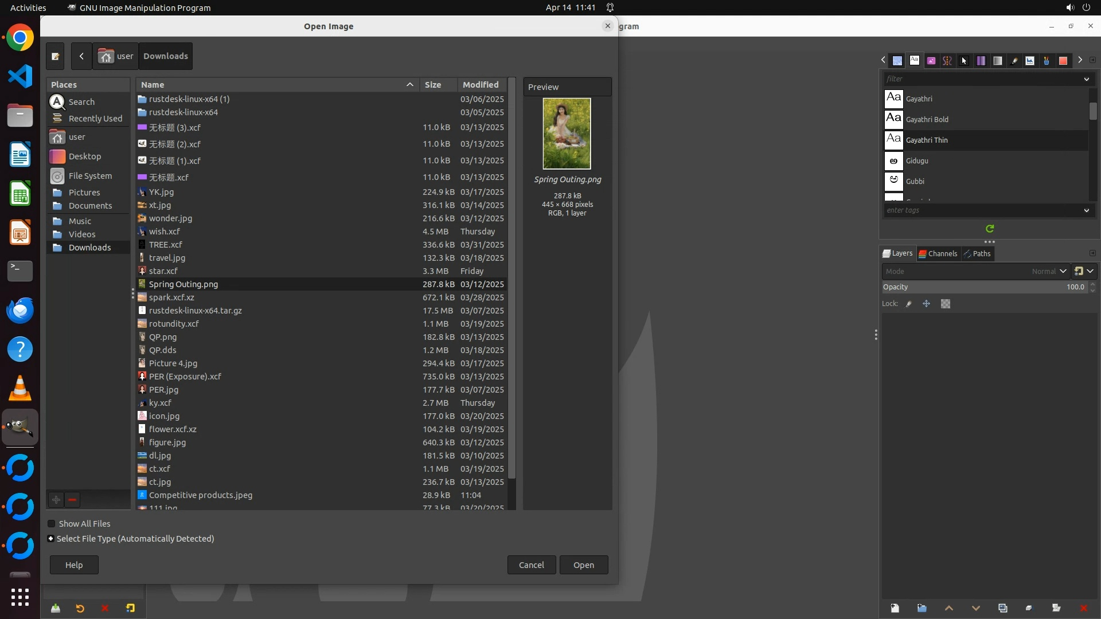Image resolution: width=1101 pixels, height=619 pixels.
Task: Switch to the Paths tab
Action: pyautogui.click(x=977, y=253)
